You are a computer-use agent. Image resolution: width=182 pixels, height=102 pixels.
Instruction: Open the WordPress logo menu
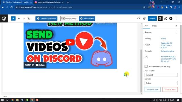tap(4, 18)
